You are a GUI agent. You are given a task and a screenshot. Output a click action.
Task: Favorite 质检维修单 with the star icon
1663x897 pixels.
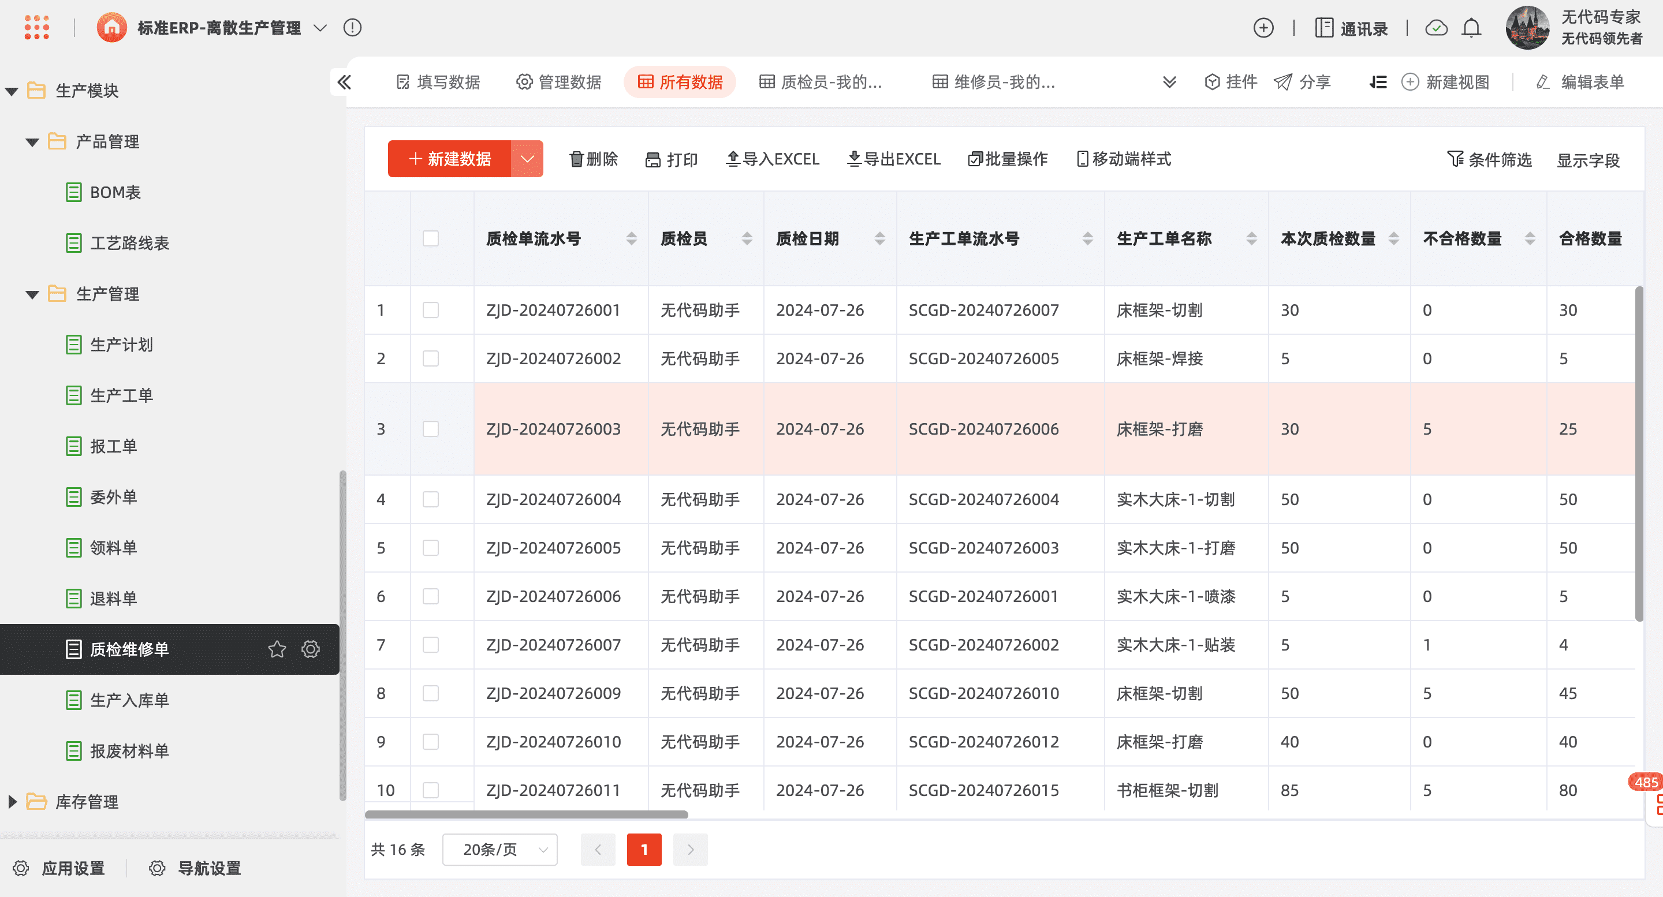click(x=277, y=649)
